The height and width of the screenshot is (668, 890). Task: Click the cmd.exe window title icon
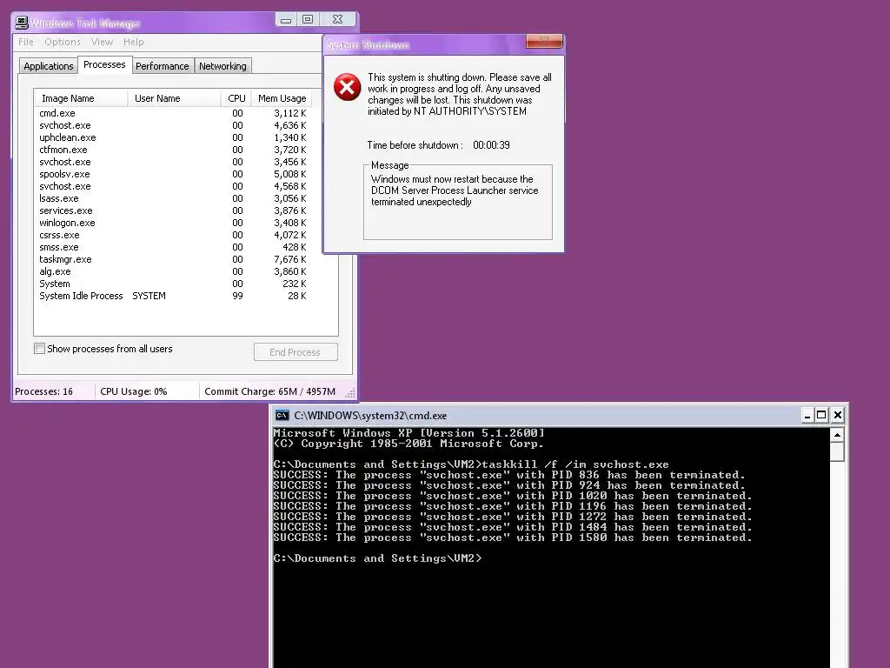click(x=282, y=415)
